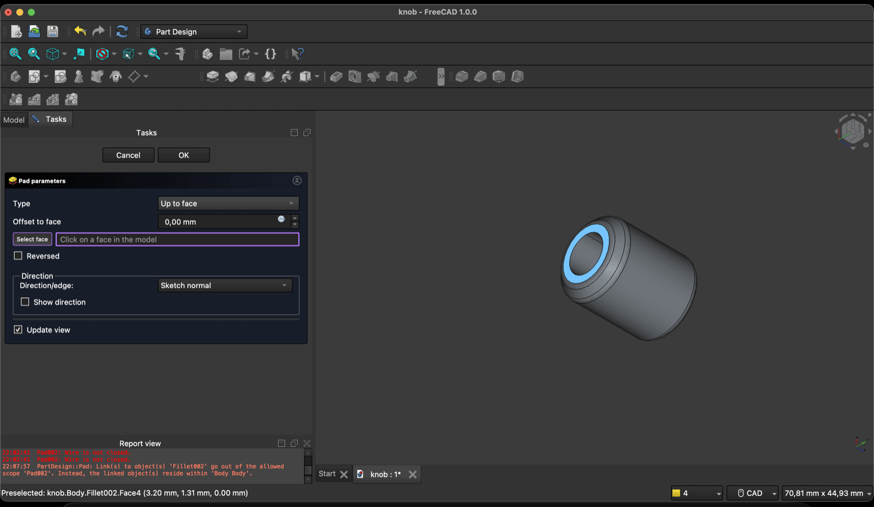Enable the Reversed checkbox
The image size is (874, 507).
pyautogui.click(x=18, y=256)
